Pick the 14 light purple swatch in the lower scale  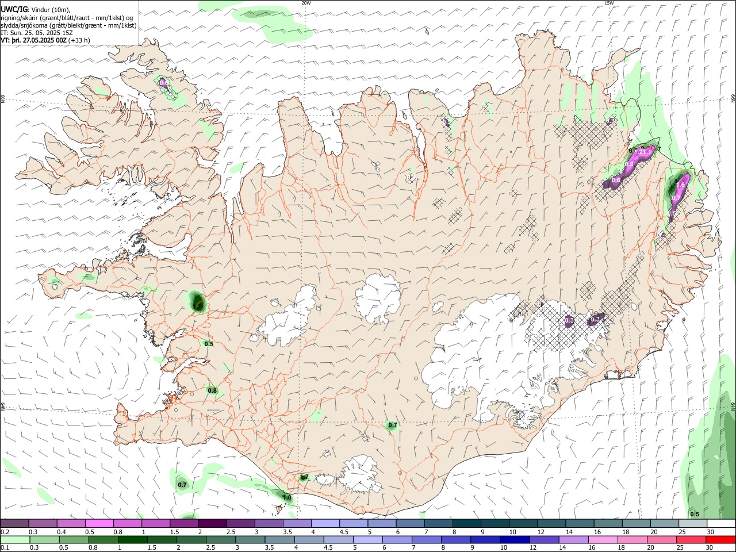[574, 539]
